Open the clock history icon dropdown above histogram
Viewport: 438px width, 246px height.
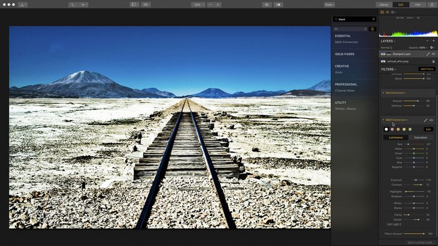point(394,12)
